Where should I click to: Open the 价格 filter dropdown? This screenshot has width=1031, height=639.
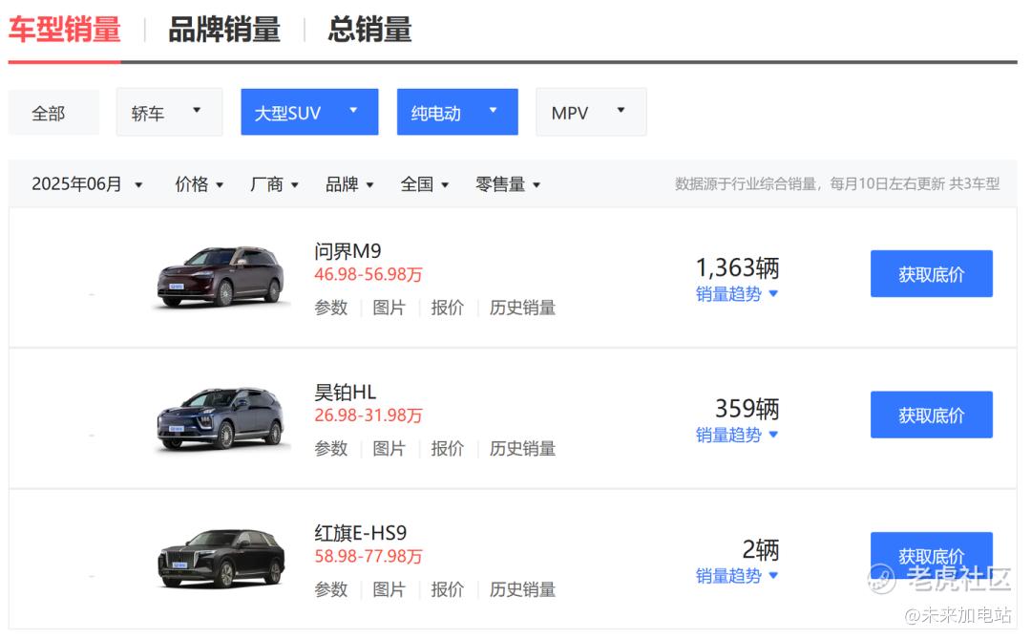[x=200, y=184]
